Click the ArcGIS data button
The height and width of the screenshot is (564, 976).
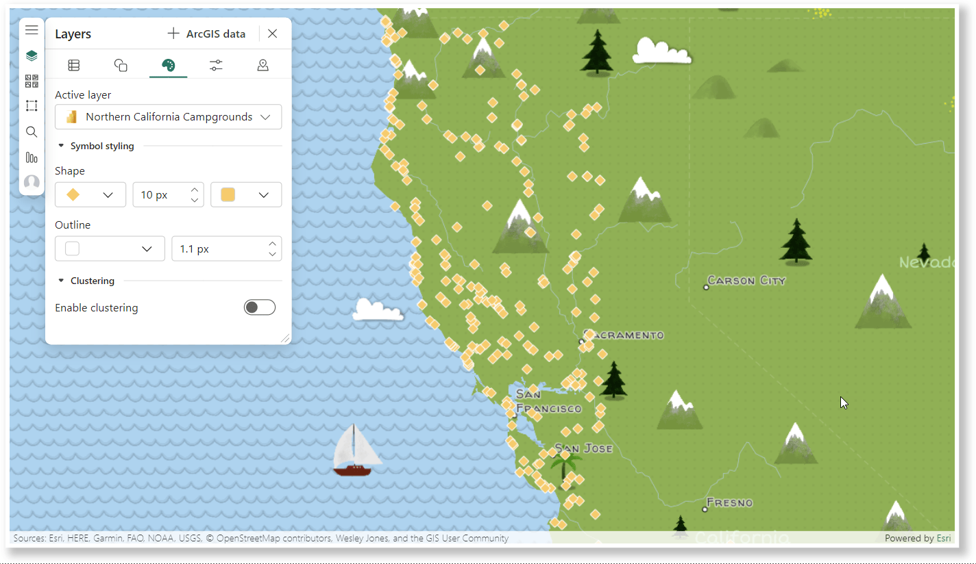click(206, 34)
